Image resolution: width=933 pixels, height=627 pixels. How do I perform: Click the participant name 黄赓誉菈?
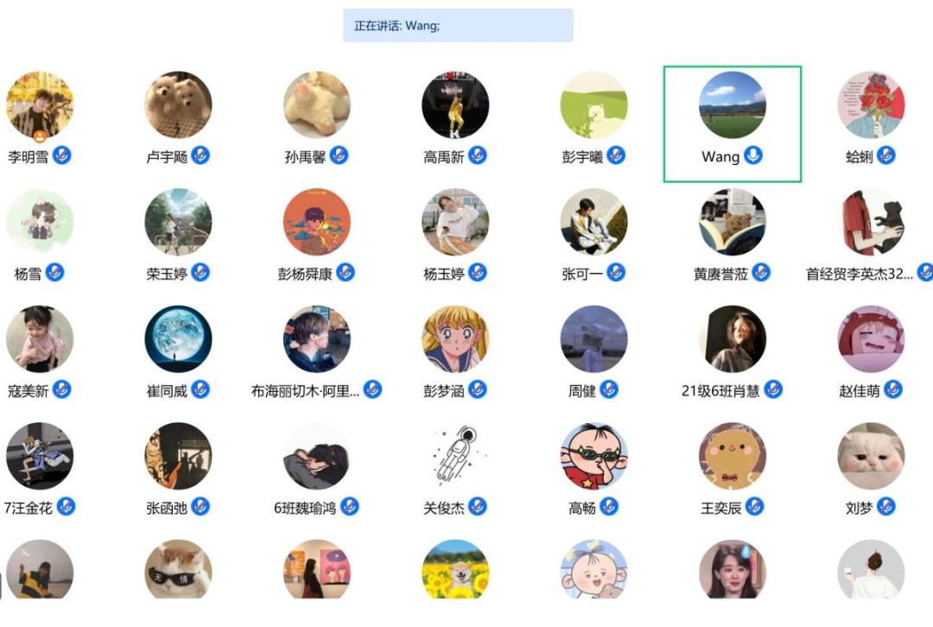(720, 274)
